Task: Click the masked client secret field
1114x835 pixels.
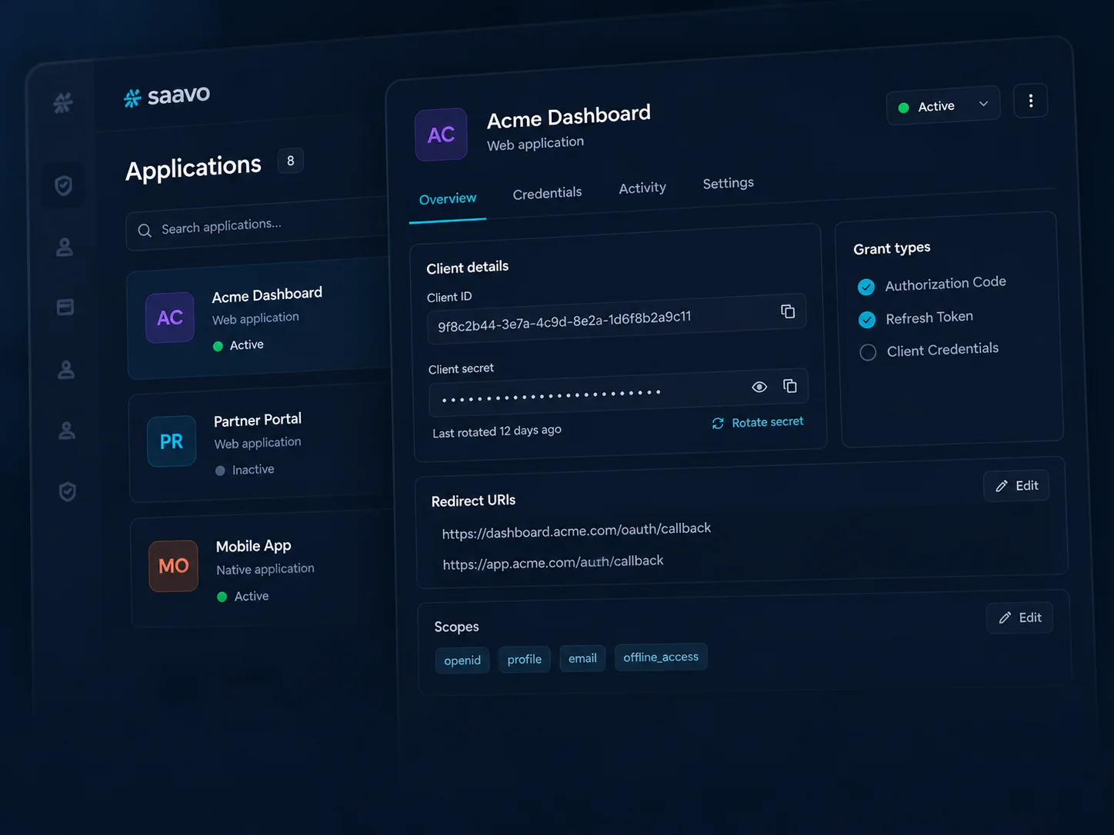Action: click(619, 392)
